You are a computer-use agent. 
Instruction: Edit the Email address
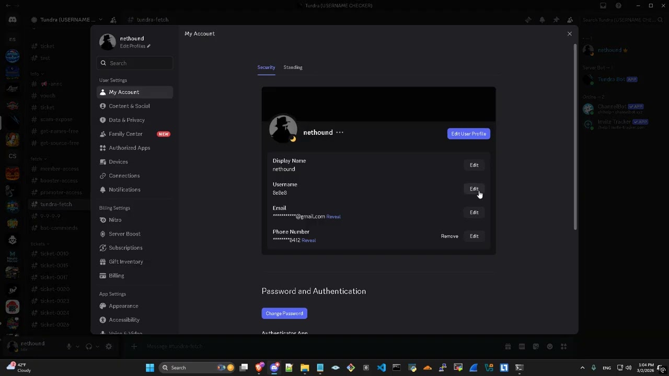474,213
